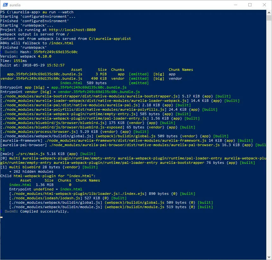The width and height of the screenshot is (272, 260).
Task: Click the '/index.html' fallback text
Action: [x=61, y=43]
